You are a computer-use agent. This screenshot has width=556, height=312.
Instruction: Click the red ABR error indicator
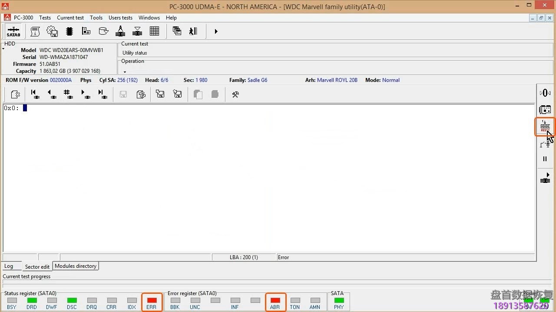click(x=275, y=300)
